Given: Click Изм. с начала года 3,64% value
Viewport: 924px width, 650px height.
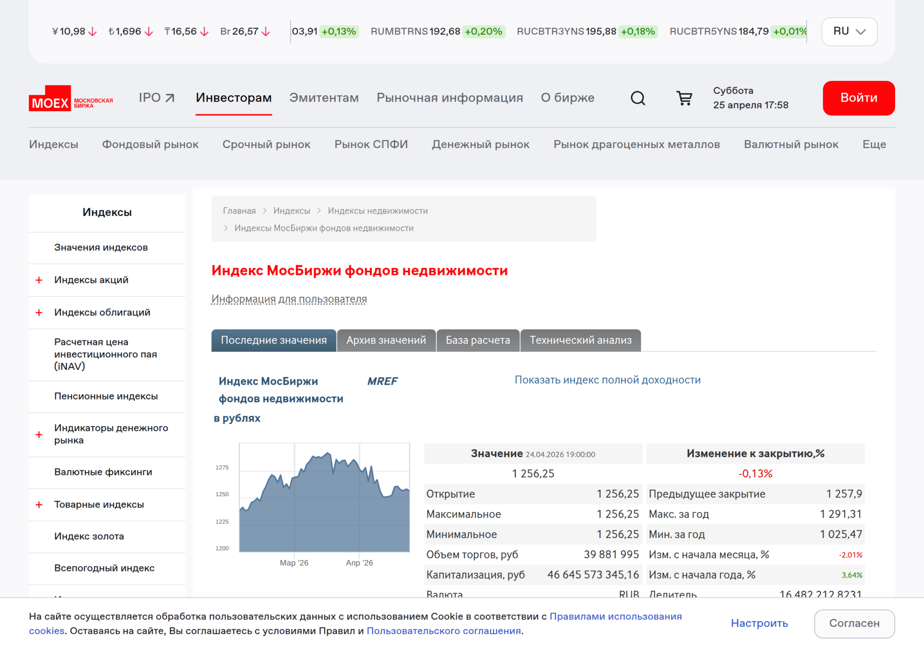Looking at the screenshot, I should tap(852, 575).
